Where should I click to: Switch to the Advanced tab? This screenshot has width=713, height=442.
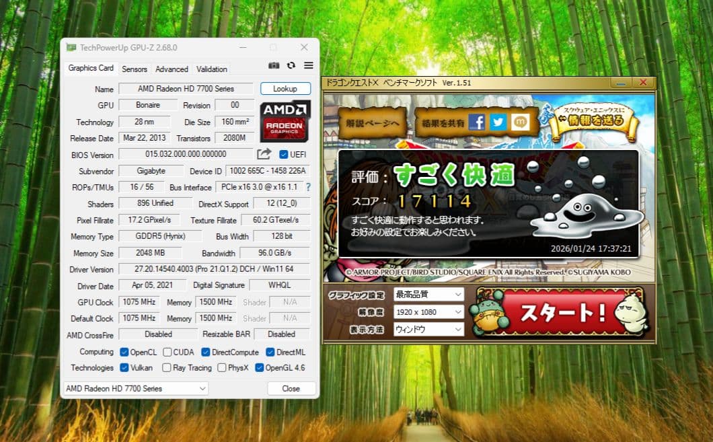172,69
